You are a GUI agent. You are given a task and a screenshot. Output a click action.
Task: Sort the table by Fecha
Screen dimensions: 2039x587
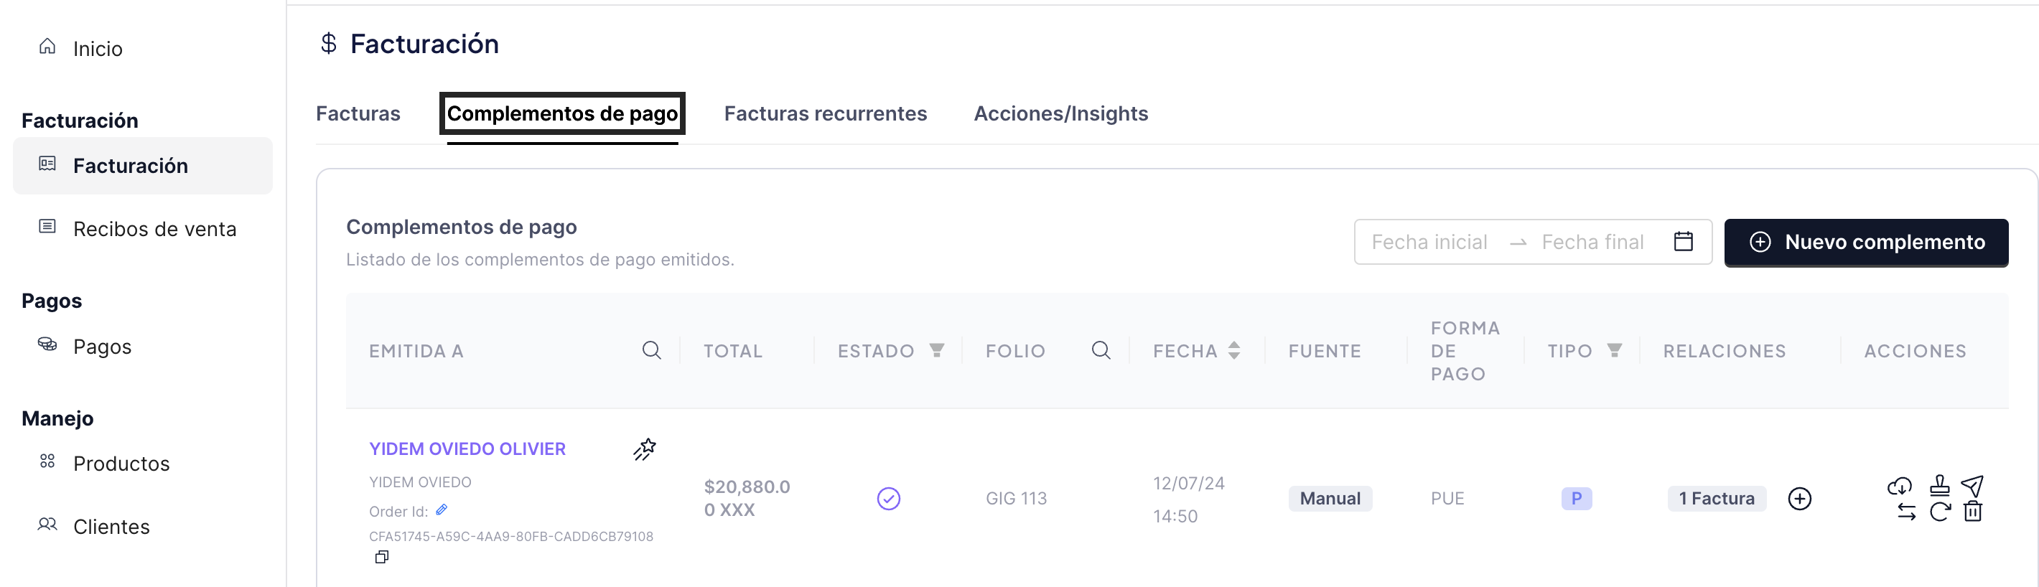pyautogui.click(x=1233, y=350)
